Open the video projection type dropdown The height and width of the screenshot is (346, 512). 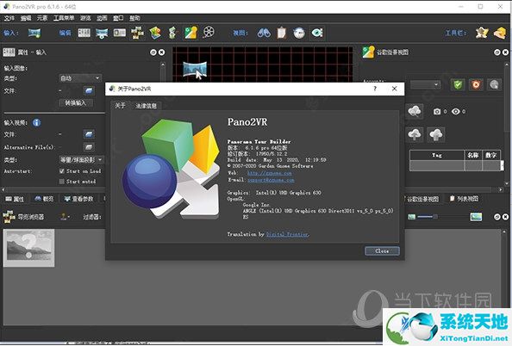[81, 160]
